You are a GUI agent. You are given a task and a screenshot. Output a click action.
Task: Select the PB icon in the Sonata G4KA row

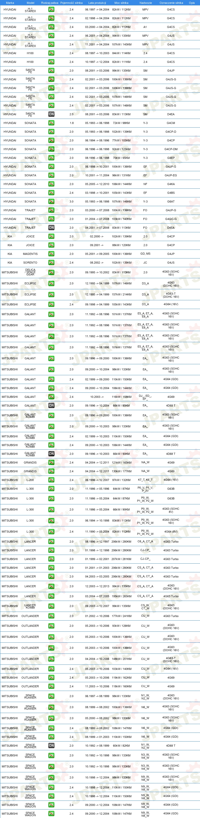tap(51, 184)
